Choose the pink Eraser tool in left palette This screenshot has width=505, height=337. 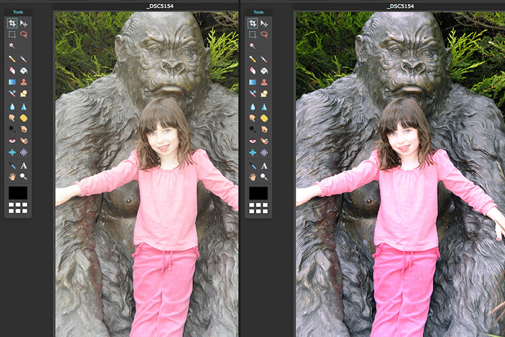pyautogui.click(x=12, y=70)
